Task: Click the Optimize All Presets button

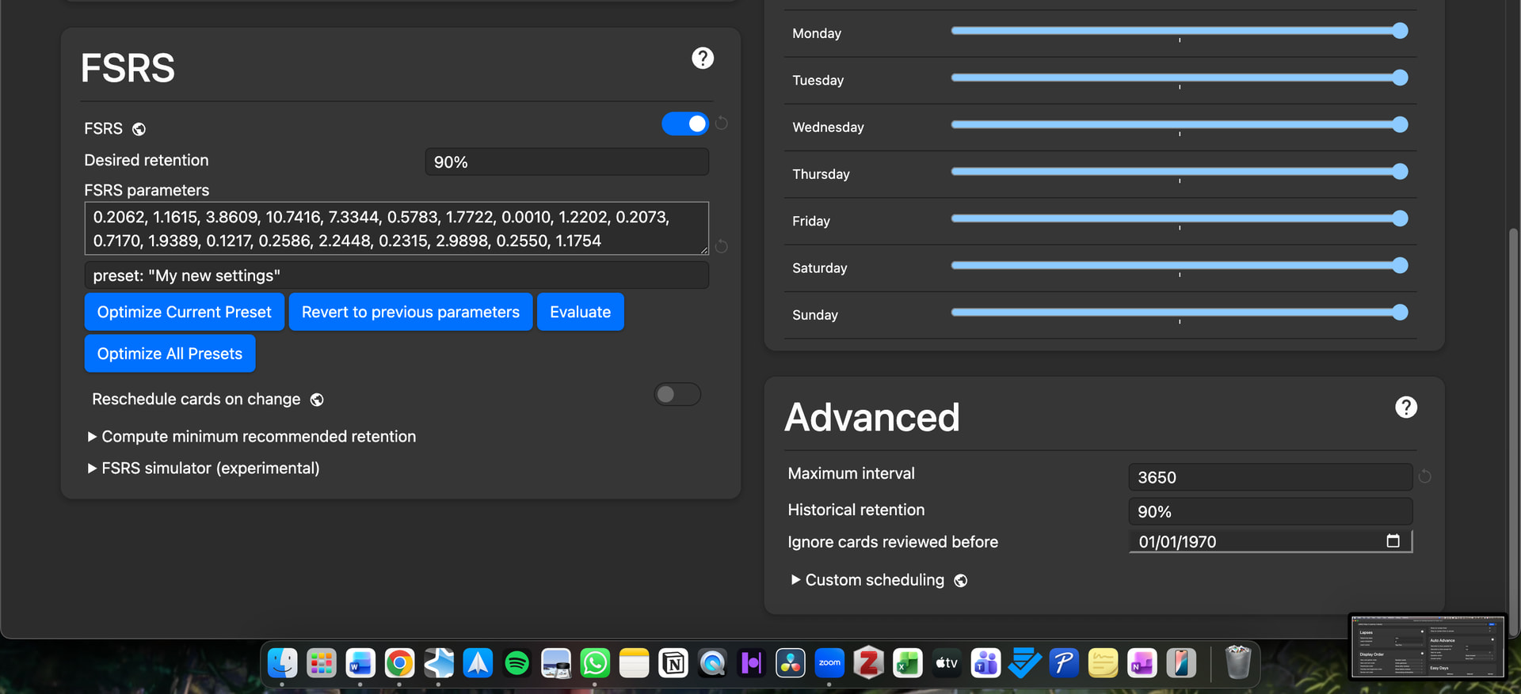Action: point(170,354)
